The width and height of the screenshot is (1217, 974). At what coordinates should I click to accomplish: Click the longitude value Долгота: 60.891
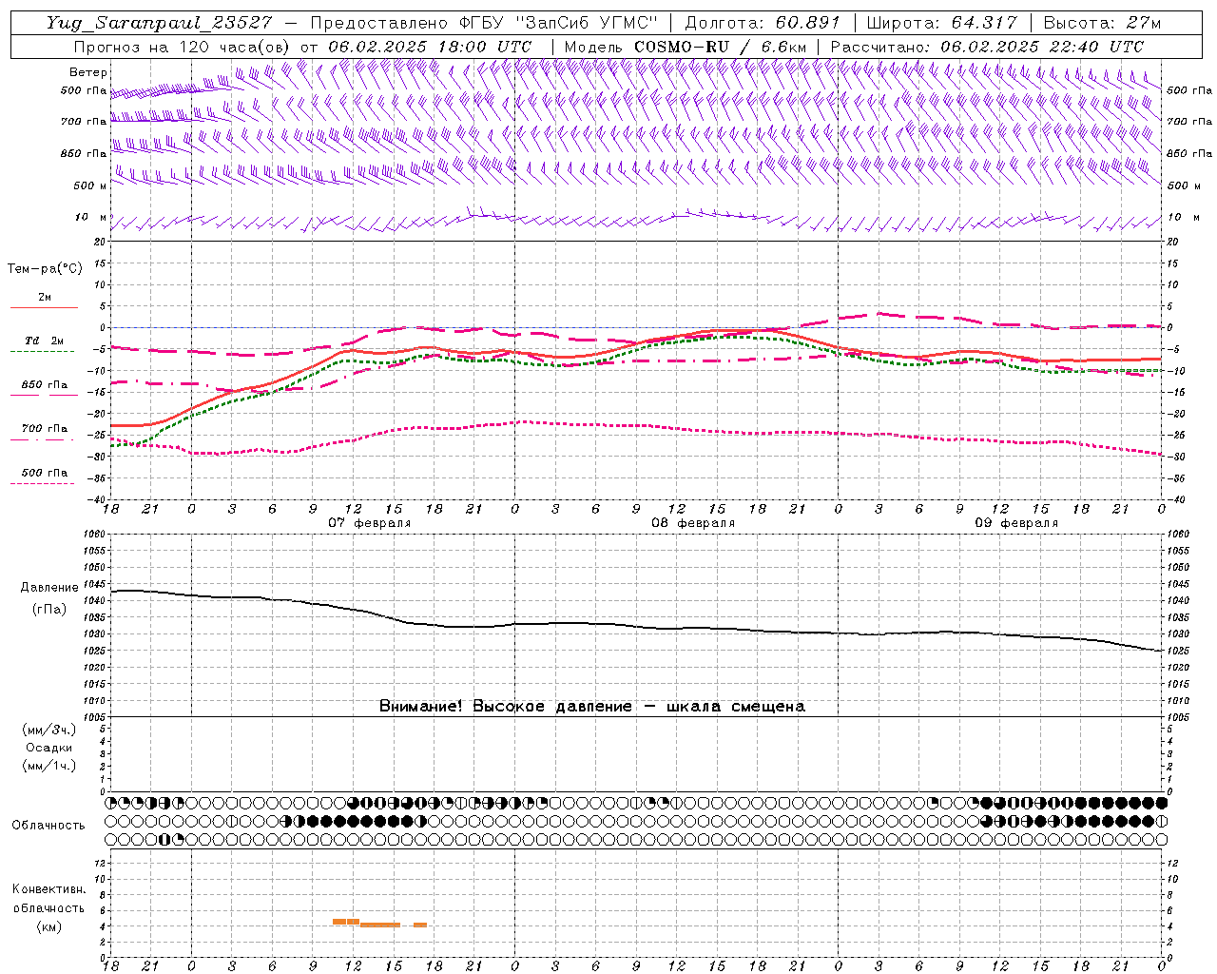(x=762, y=23)
